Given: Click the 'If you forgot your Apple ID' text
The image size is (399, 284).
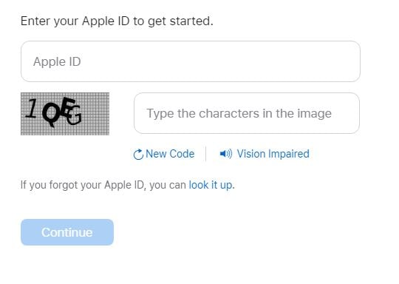Looking at the screenshot, I should (x=103, y=185).
